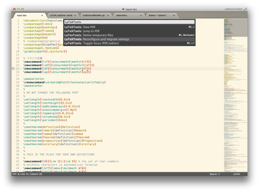Click the commented \usepackage{graphicx} line

pyautogui.click(x=42, y=41)
